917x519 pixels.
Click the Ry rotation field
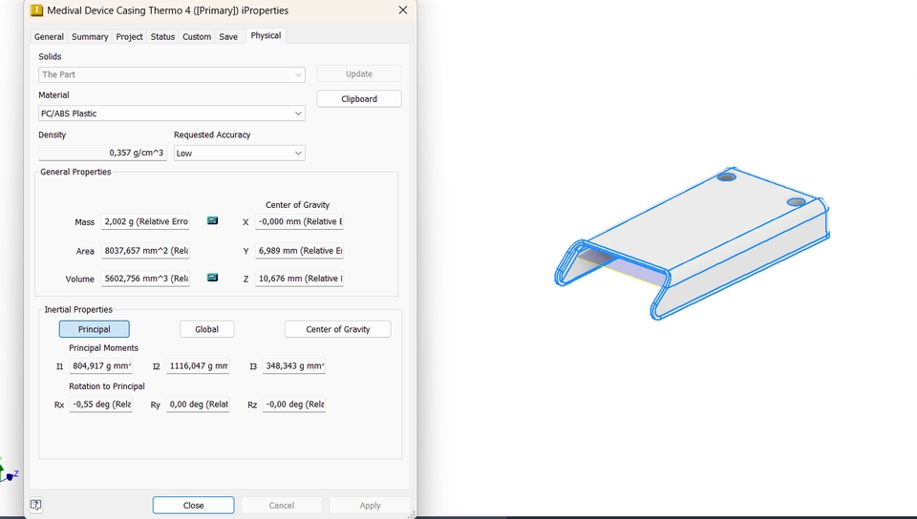pyautogui.click(x=198, y=405)
